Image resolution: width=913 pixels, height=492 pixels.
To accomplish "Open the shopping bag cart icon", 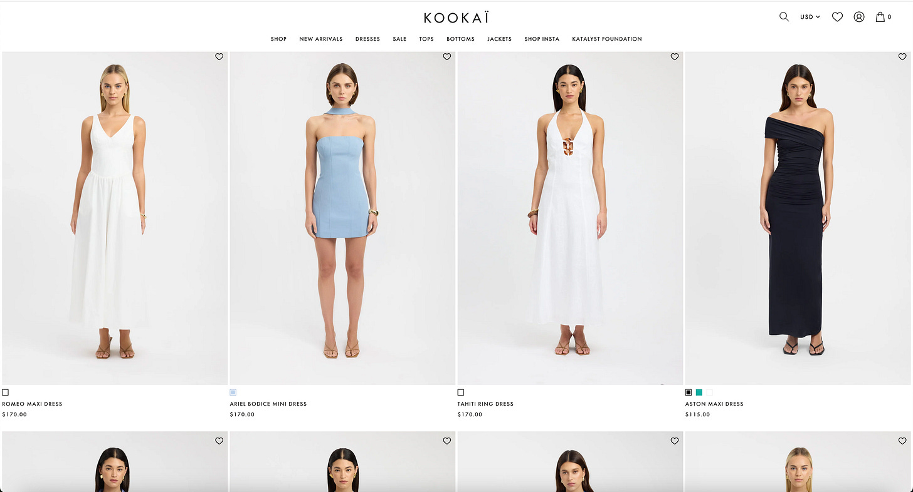I will point(880,17).
